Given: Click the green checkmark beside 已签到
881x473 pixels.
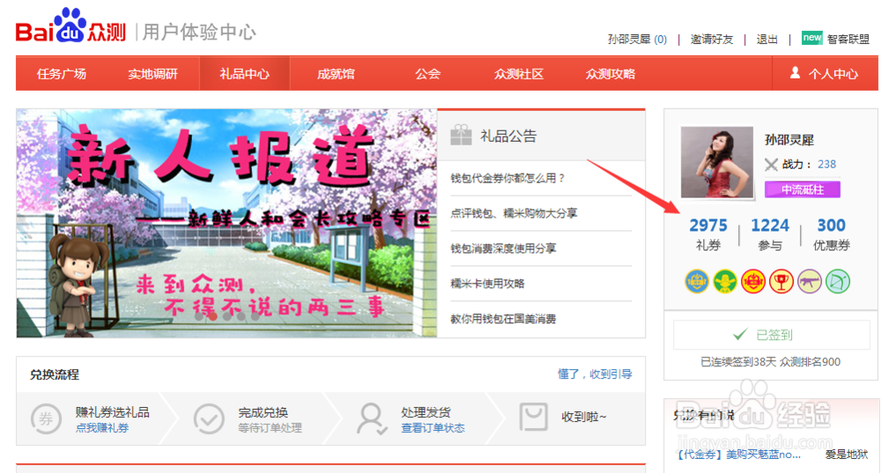Looking at the screenshot, I should click(x=740, y=335).
